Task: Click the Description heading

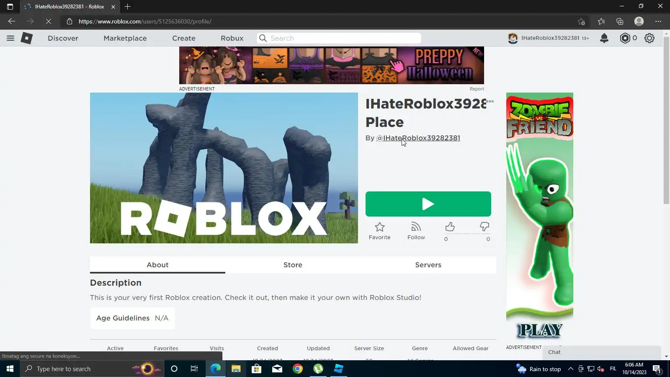Action: pos(116,283)
